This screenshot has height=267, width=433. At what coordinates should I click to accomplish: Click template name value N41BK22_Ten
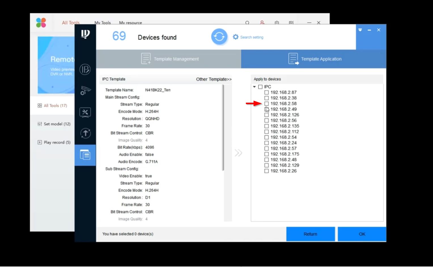click(x=158, y=90)
